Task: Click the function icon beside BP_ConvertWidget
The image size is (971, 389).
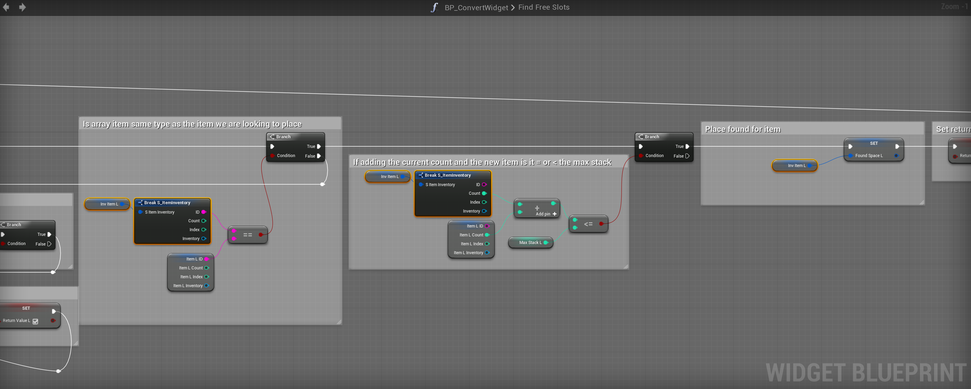Action: 434,8
